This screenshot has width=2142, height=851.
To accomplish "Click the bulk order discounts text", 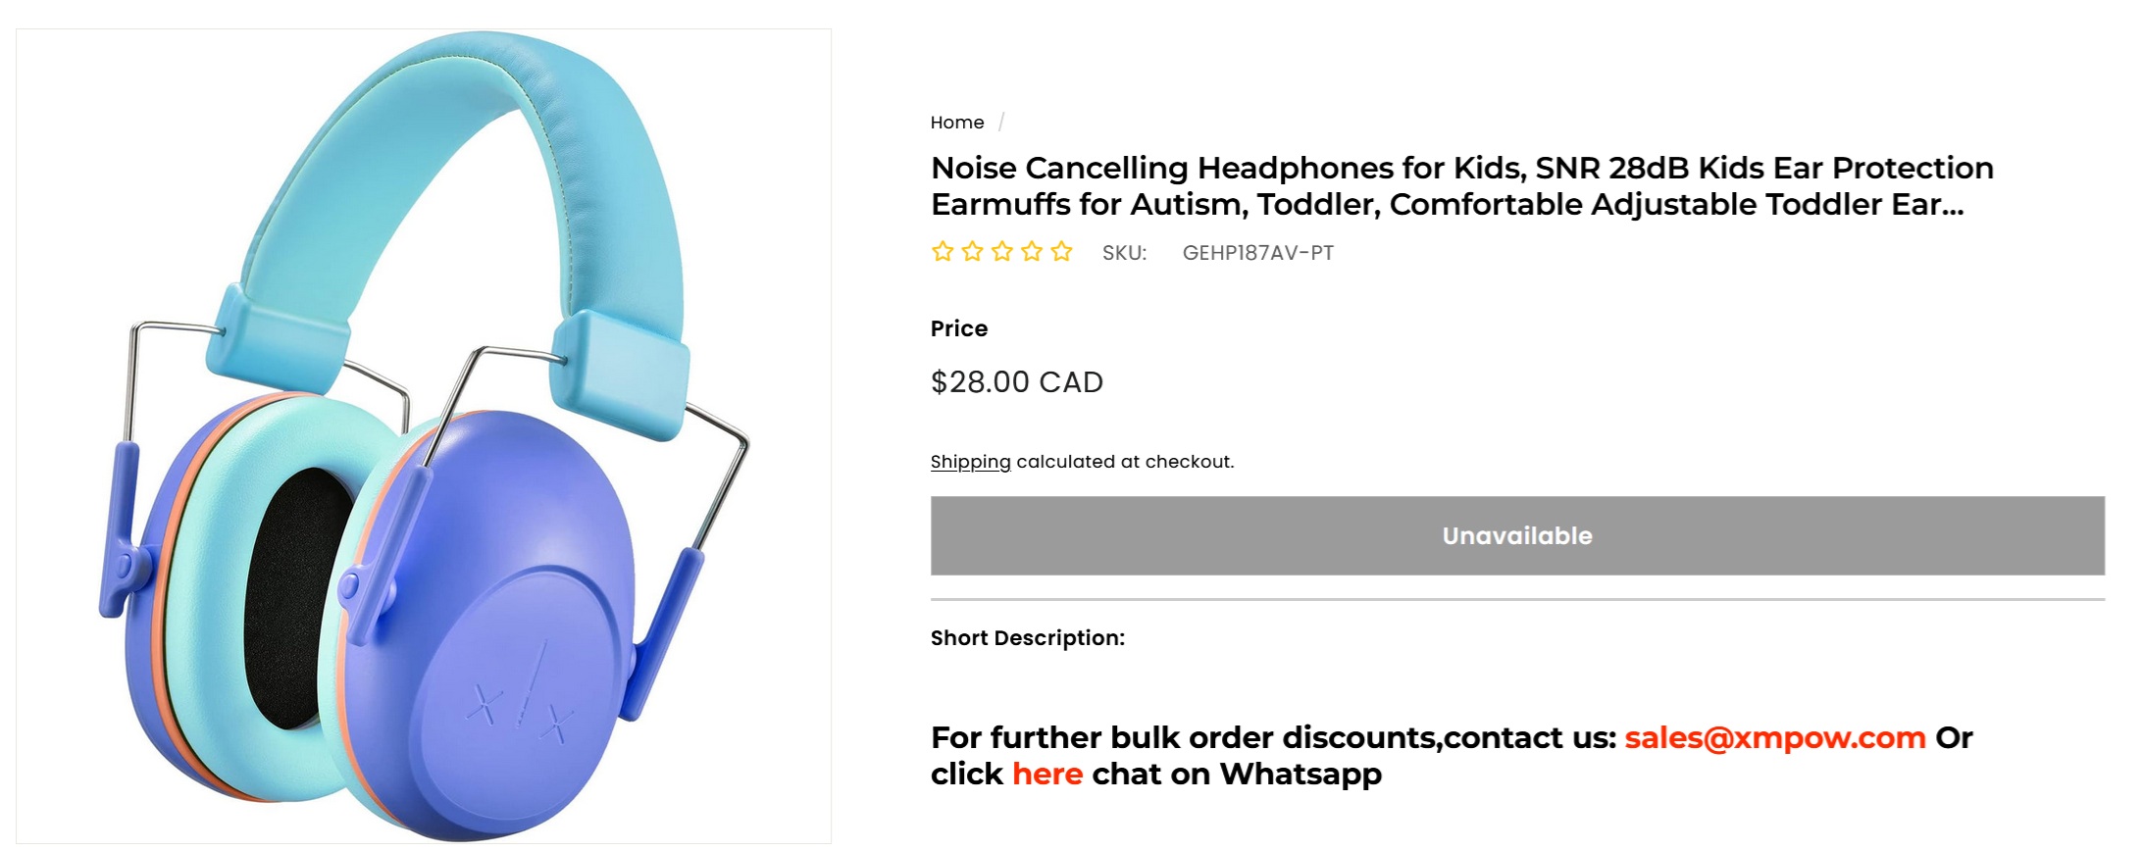I will click(x=1272, y=737).
